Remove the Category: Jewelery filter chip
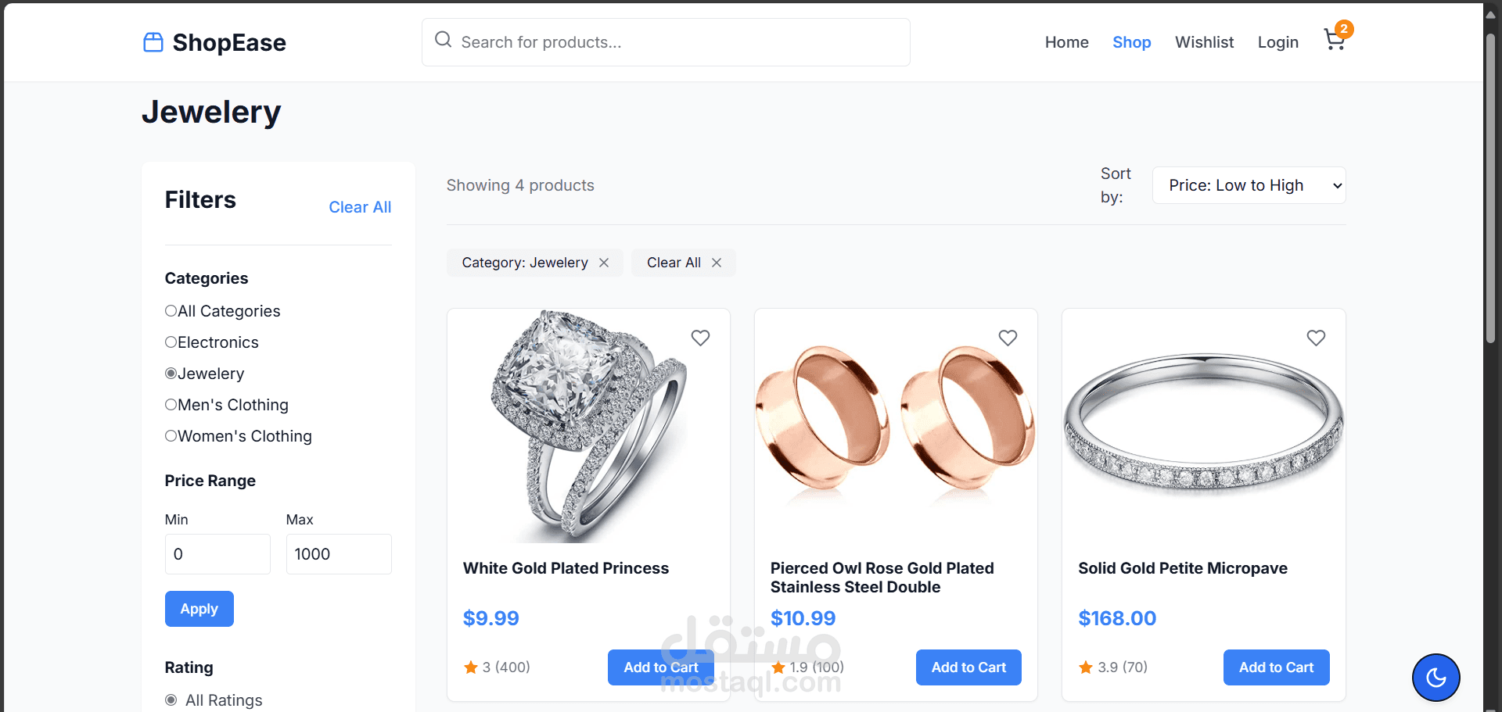This screenshot has width=1502, height=712. coord(604,263)
